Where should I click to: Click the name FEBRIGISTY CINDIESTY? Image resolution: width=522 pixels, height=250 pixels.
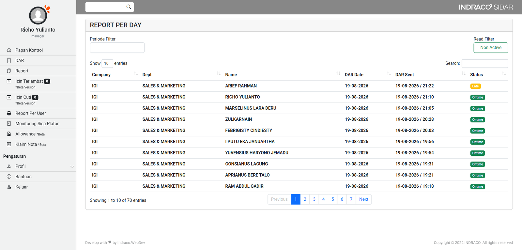coord(249,130)
